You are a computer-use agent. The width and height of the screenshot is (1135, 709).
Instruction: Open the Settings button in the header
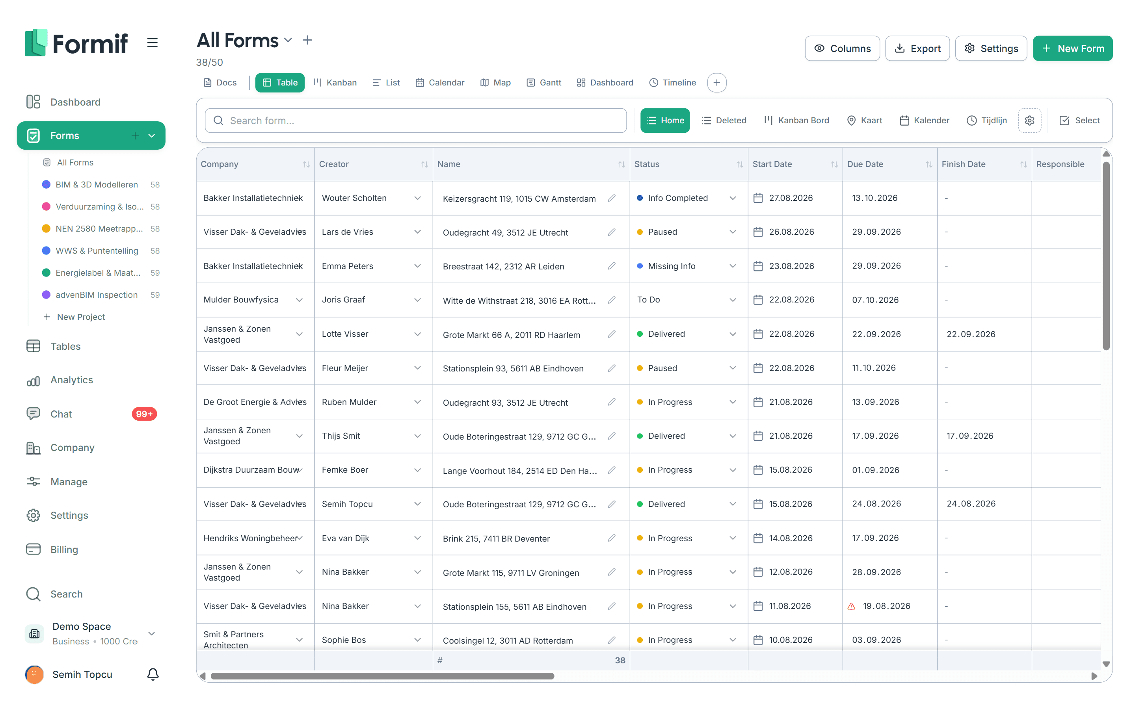coord(990,48)
